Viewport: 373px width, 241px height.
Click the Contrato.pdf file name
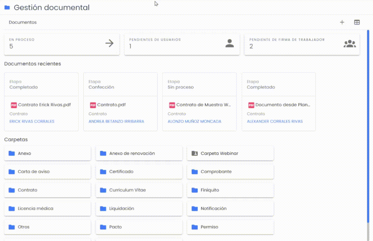coord(111,105)
